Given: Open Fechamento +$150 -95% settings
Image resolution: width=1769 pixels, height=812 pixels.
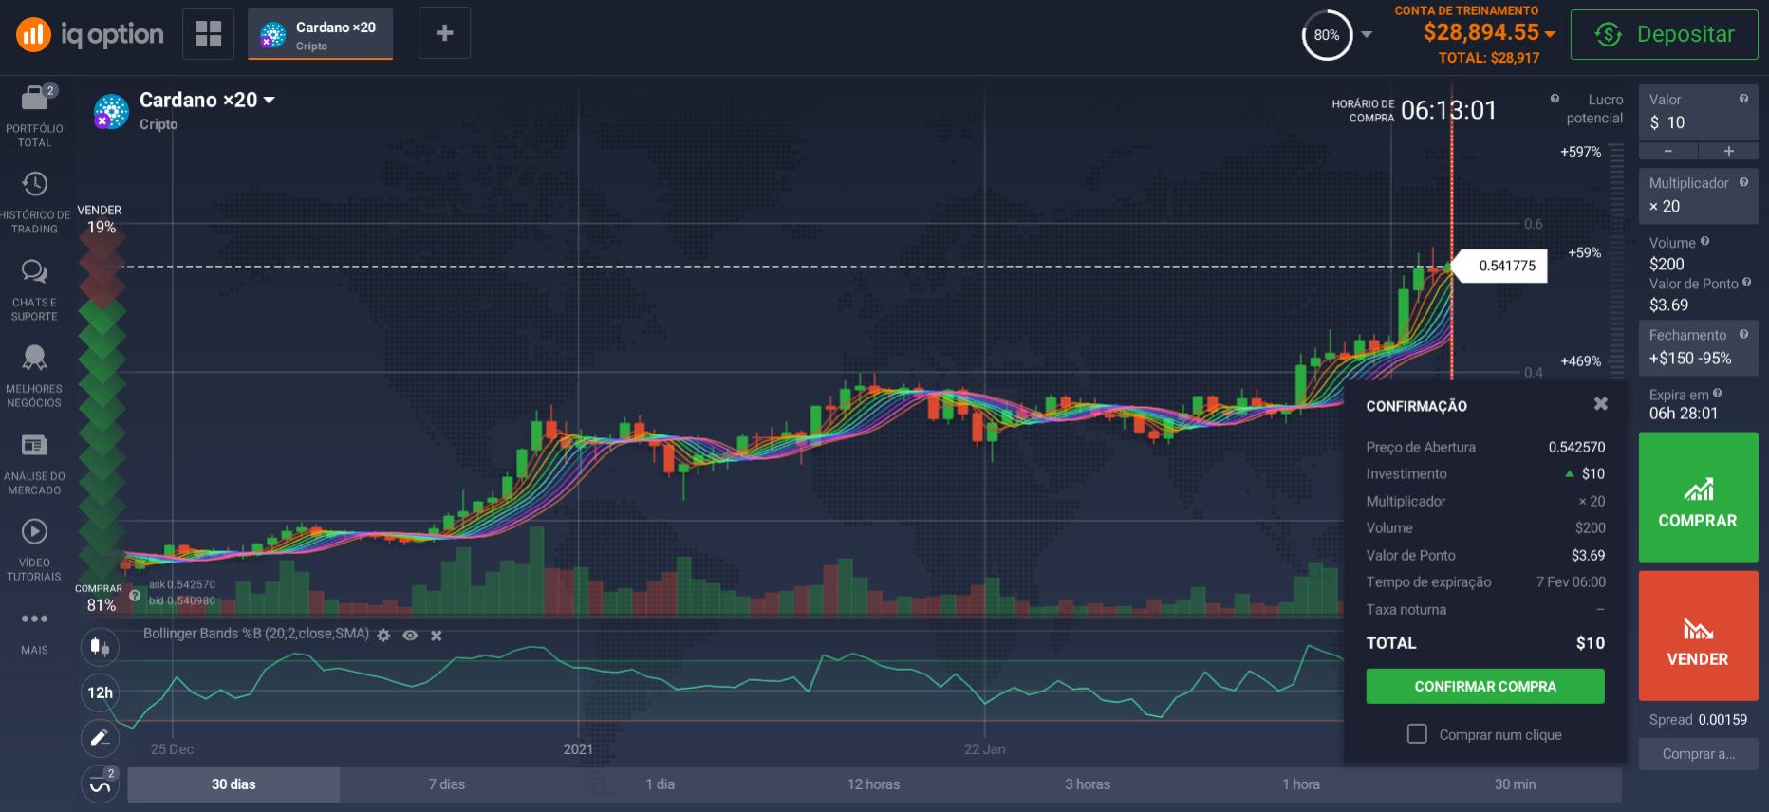Looking at the screenshot, I should pyautogui.click(x=1698, y=348).
